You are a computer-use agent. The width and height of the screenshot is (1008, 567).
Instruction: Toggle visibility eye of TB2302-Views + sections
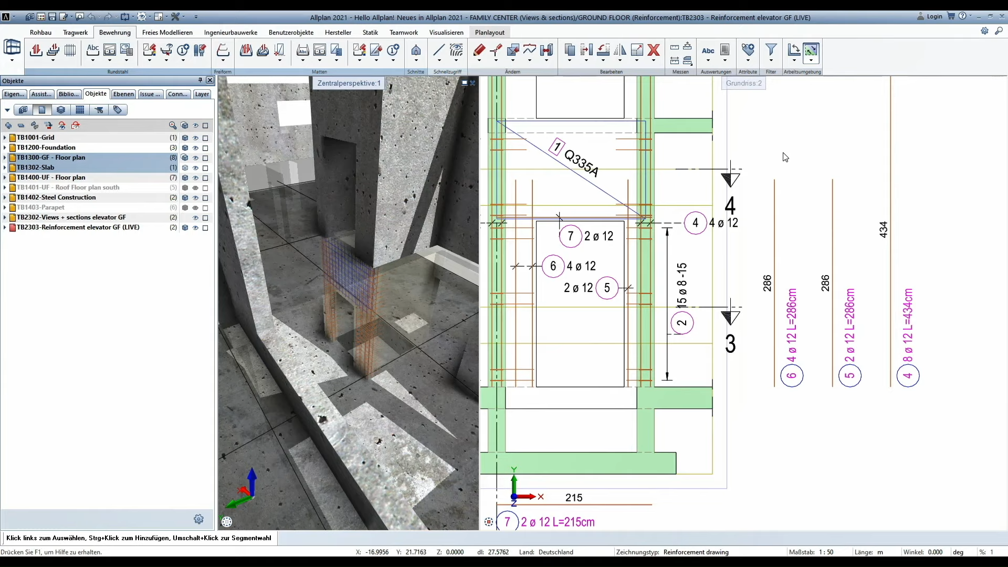click(195, 218)
